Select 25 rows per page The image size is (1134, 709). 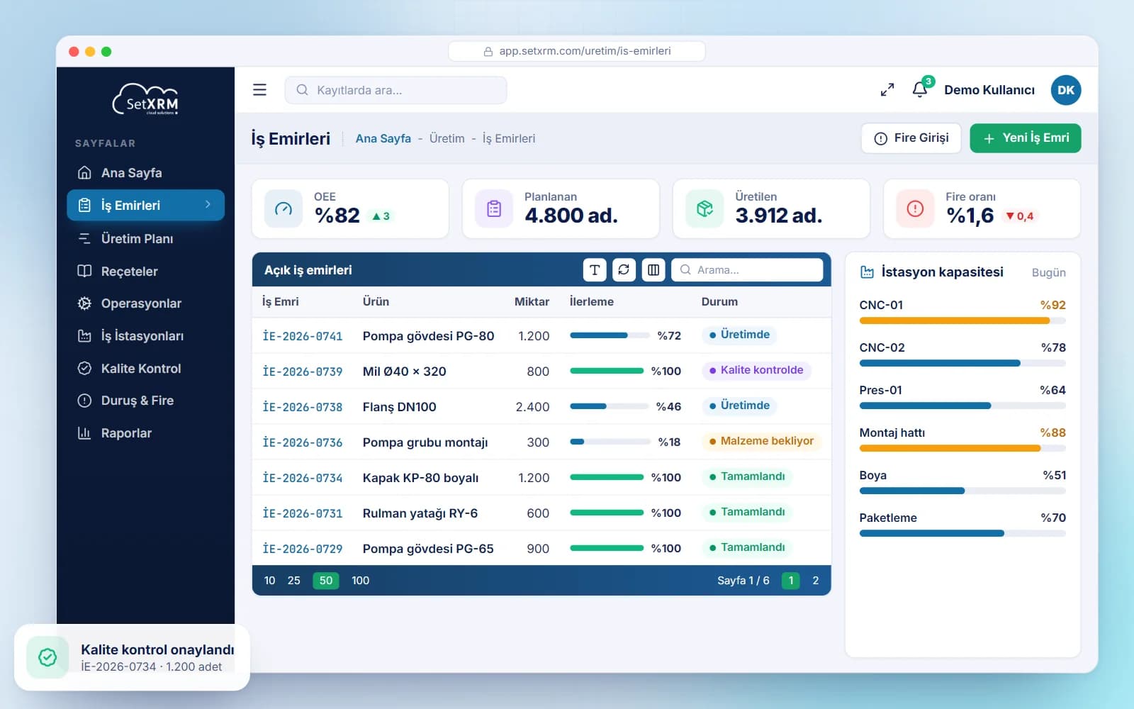[294, 581]
